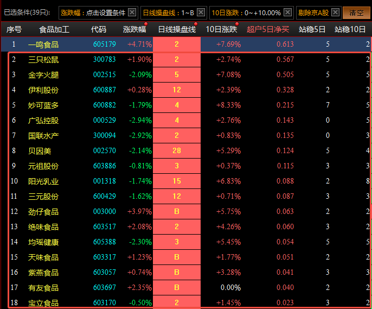Click the 日线操盘线 B cell for 劲仔食品
This screenshot has height=309, width=372.
177,211
